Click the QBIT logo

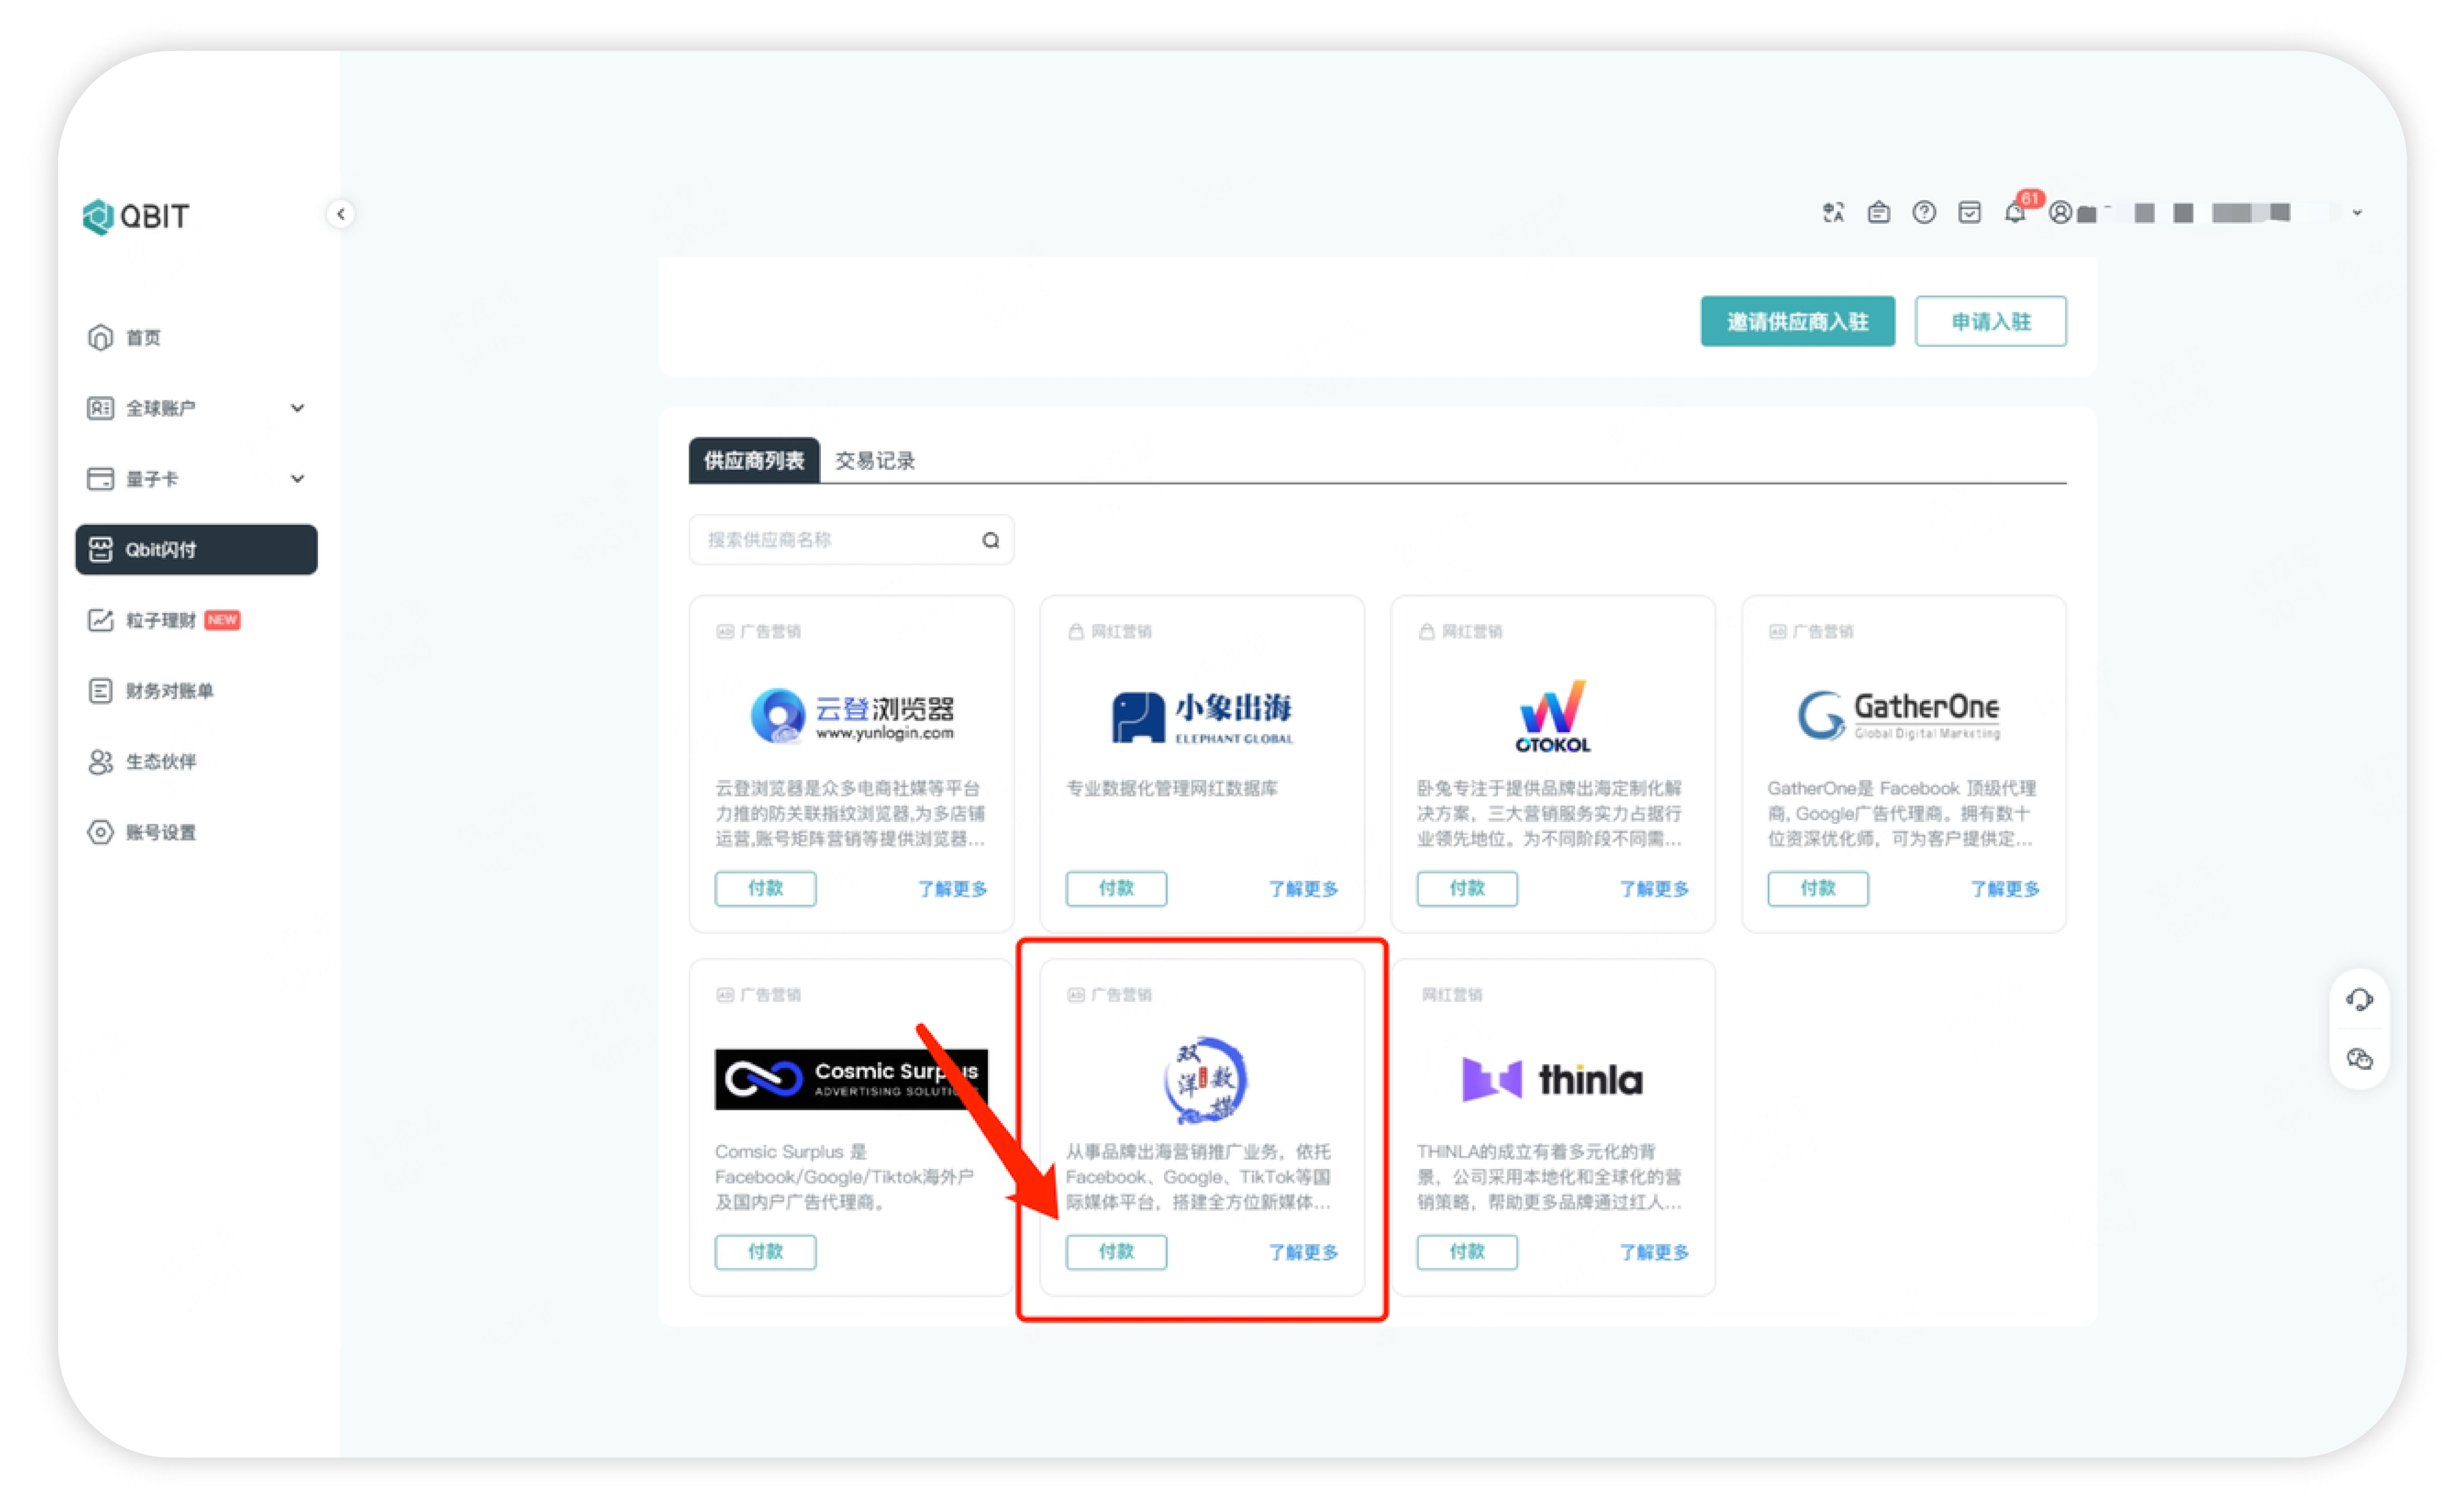[136, 216]
